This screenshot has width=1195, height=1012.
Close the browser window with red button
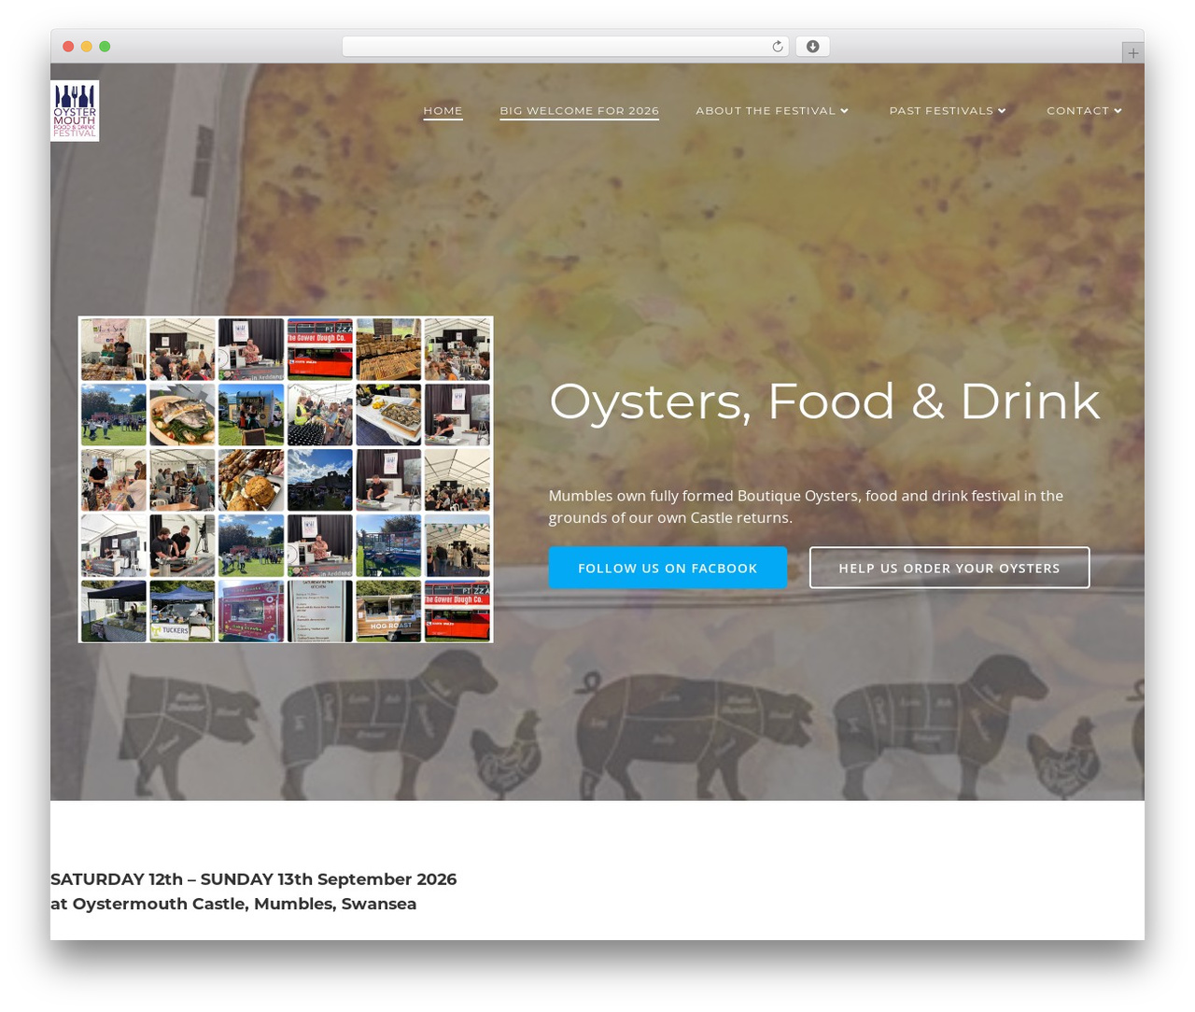coord(68,47)
